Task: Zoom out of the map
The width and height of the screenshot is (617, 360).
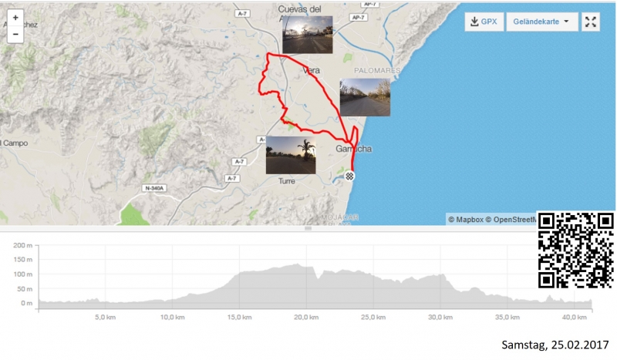Action: [x=15, y=33]
